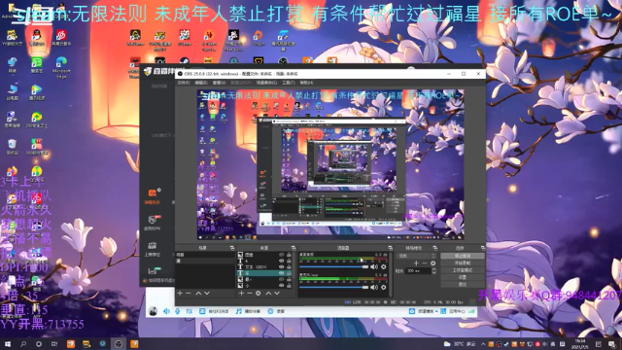The height and width of the screenshot is (350, 622).
Task: Open the This PC desktop icon
Action: point(12,92)
